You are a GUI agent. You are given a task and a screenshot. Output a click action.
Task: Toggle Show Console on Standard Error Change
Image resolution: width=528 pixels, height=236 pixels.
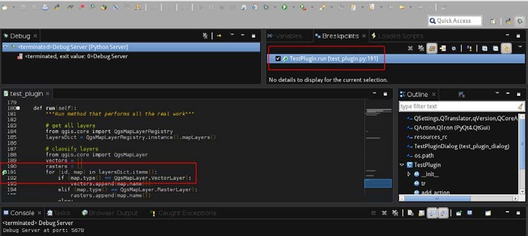click(444, 213)
